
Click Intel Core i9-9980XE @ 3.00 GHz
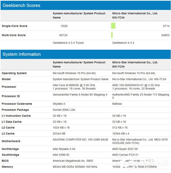[74, 85]
